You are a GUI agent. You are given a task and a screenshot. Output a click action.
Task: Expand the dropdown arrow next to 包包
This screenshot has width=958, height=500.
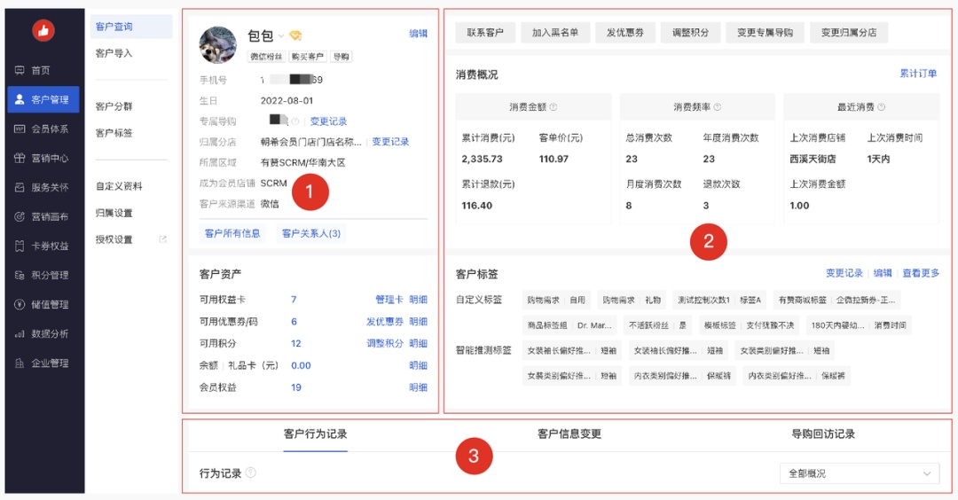point(281,36)
